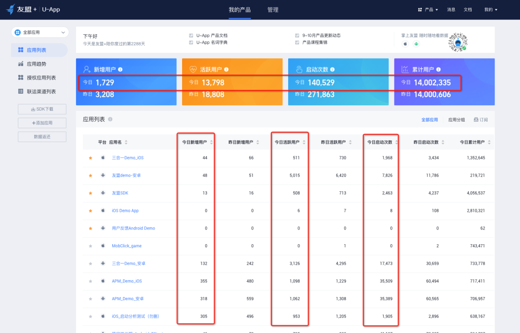Click the Apple app download icon
Viewport: 520px width, 333px height.
point(405,44)
